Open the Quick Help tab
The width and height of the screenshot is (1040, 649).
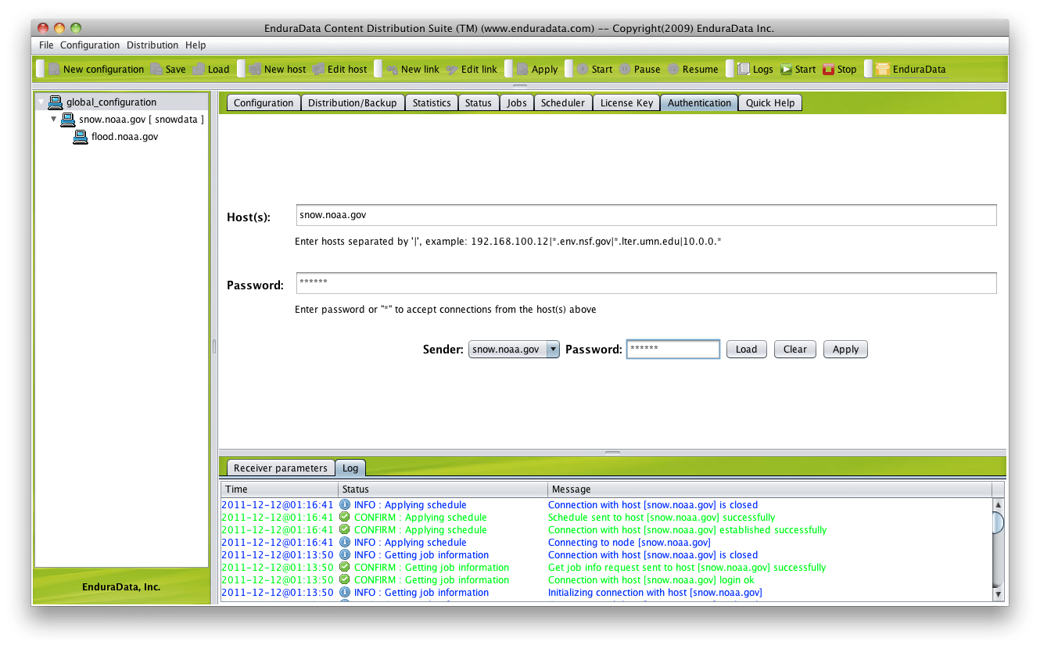tap(770, 102)
